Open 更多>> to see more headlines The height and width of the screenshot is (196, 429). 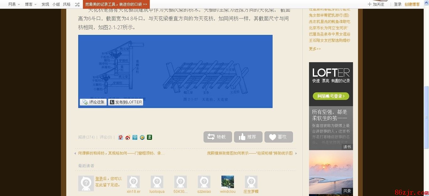(x=315, y=49)
